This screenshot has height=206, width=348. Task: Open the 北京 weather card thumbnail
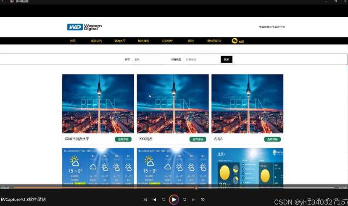[x=247, y=166]
